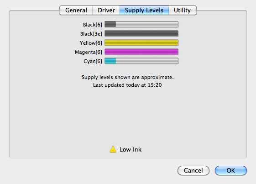The width and height of the screenshot is (256, 184).
Task: Click the Magenta[6] ink level bar
Action: tap(141, 52)
